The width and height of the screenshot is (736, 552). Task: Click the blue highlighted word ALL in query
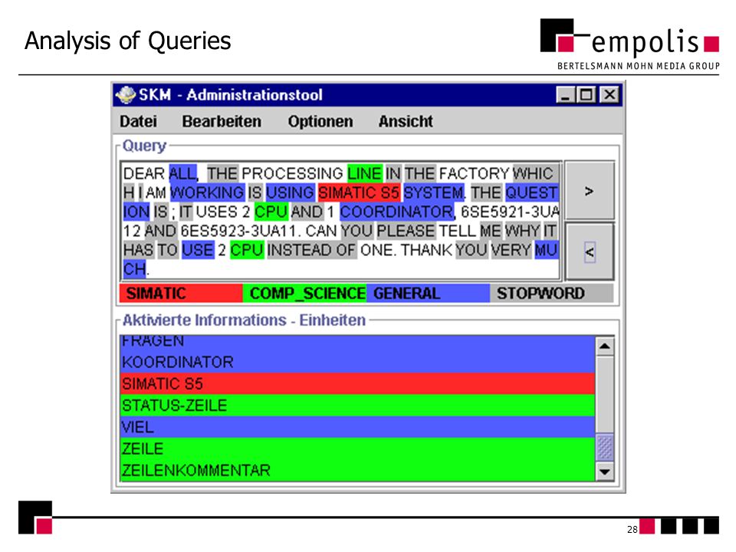[182, 173]
